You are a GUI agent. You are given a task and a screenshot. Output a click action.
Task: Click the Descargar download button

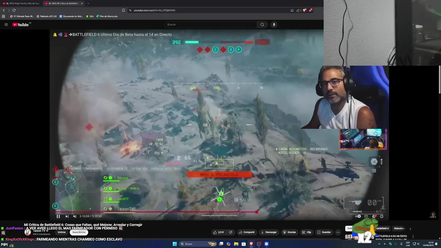[x=269, y=232]
